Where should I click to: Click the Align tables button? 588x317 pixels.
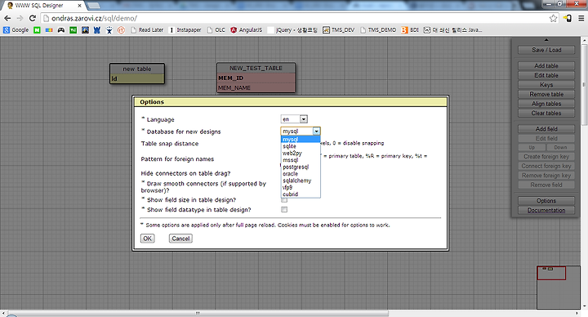coord(546,104)
